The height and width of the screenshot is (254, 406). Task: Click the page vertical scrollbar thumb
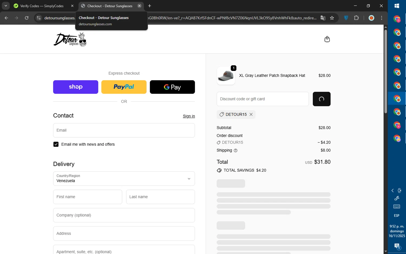[x=386, y=71]
